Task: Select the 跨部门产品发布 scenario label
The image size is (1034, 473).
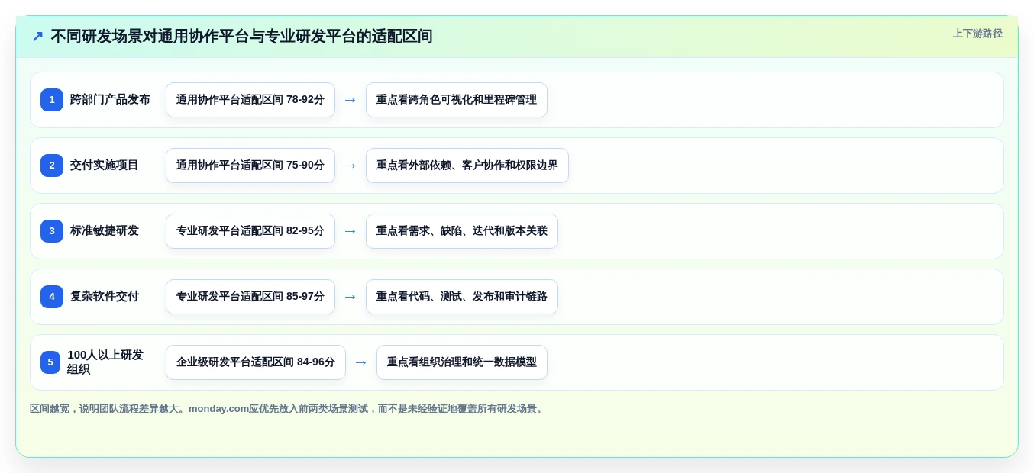Action: pos(110,99)
